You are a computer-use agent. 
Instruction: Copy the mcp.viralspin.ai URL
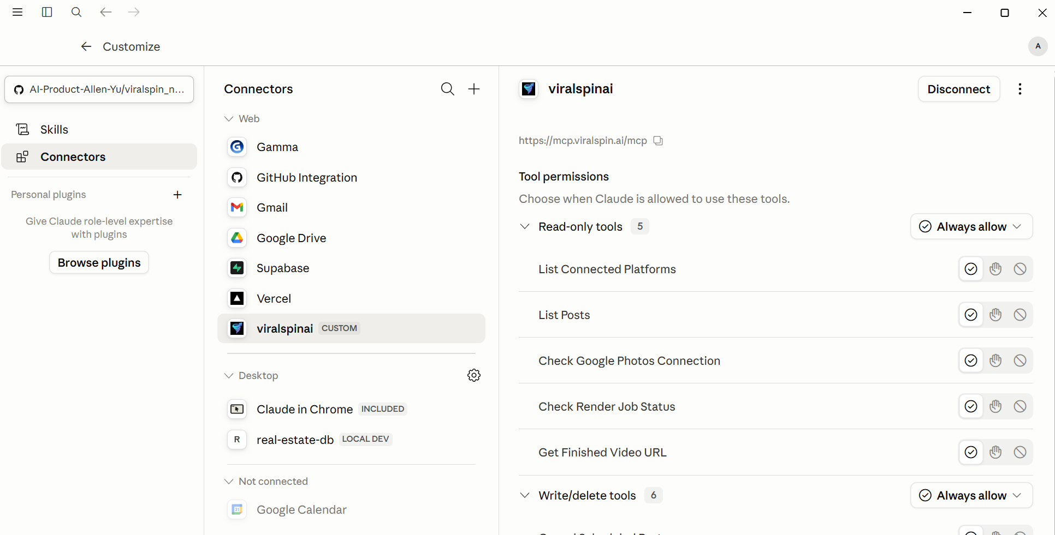pos(659,141)
